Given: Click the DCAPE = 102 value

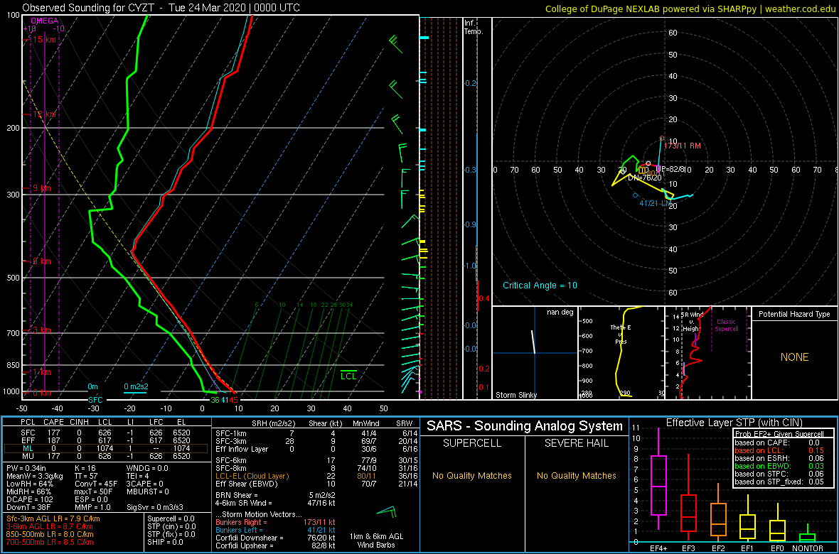Looking at the screenshot, I should tap(30, 499).
